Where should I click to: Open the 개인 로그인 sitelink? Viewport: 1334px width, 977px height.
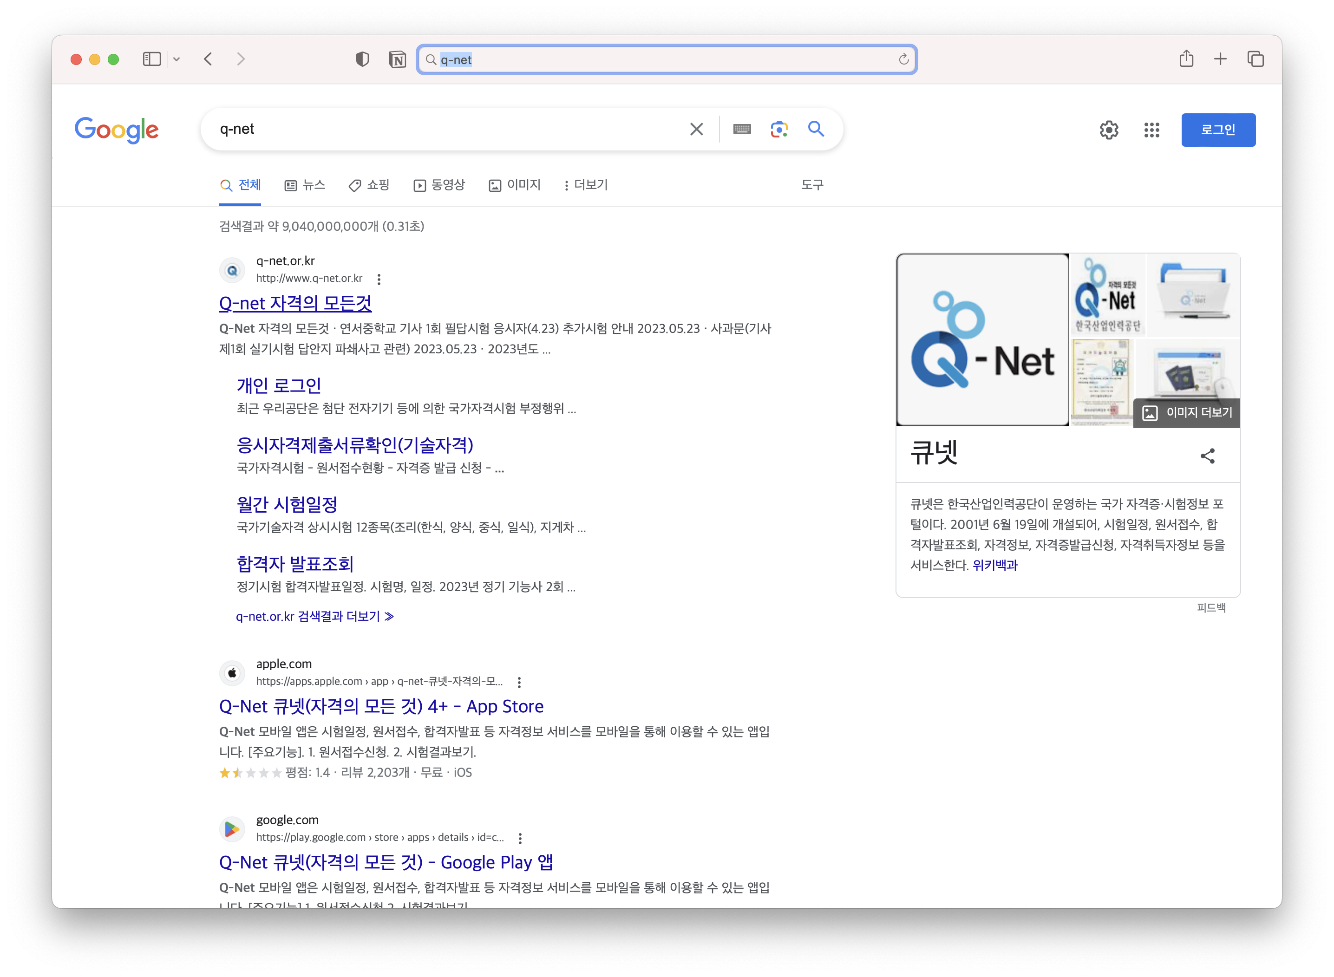(x=279, y=385)
